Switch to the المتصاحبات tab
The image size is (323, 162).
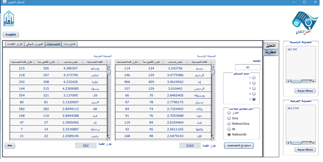[x=53, y=44]
